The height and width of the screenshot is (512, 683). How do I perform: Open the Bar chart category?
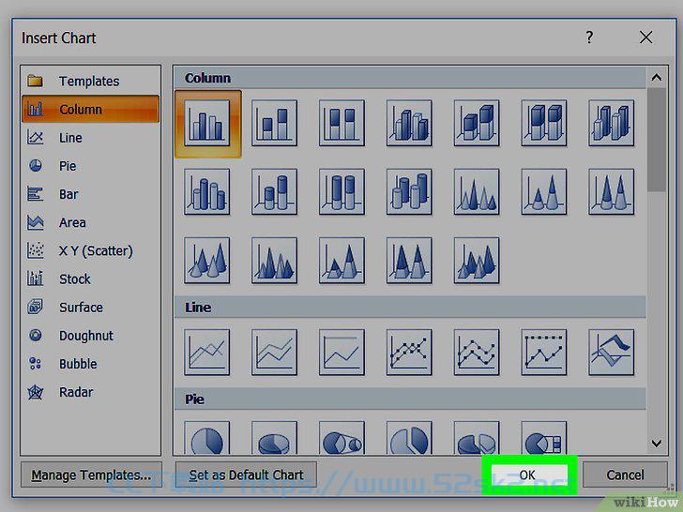point(91,194)
